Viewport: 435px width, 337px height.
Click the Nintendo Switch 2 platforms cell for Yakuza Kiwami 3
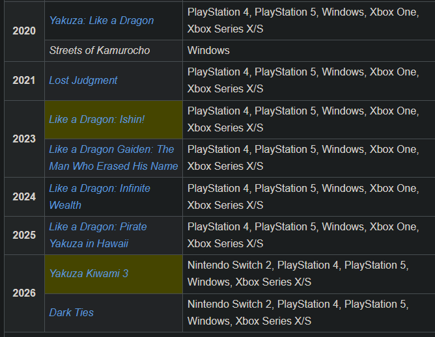point(309,274)
